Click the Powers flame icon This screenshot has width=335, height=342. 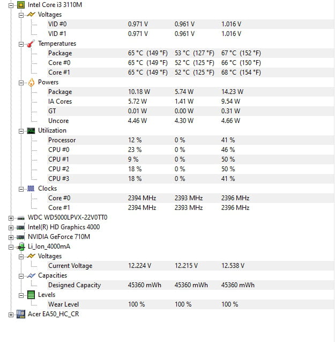tap(31, 83)
